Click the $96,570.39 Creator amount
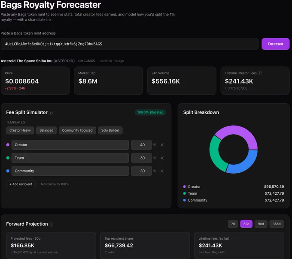The height and width of the screenshot is (259, 292). click(x=274, y=187)
